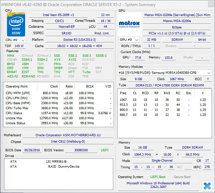Click the 18 / 36 cores/threads value
Screen dimensions: 215x193
pyautogui.click(x=105, y=21)
